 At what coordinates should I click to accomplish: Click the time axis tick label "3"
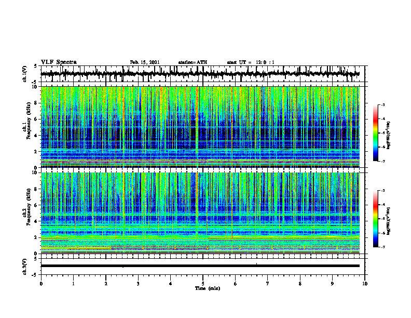point(138,284)
